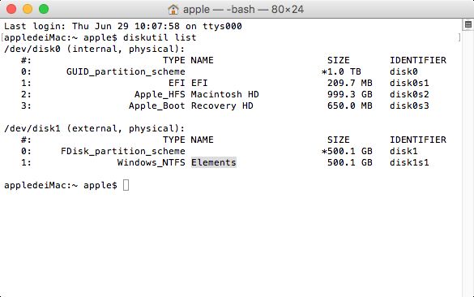Screen dimensions: 474x297
Task: Click the vertical scrollbar track on right
Action: [x=468, y=163]
